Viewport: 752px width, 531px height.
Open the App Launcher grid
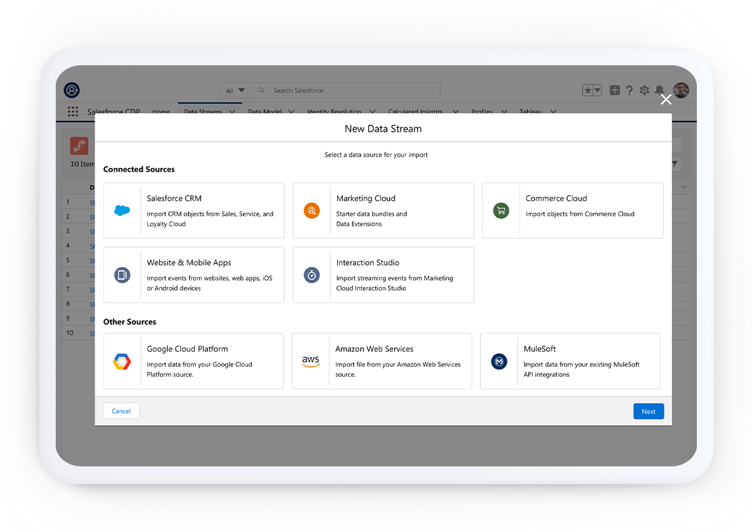pos(73,112)
